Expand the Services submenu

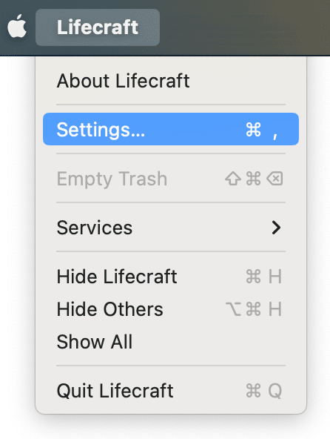pos(171,228)
